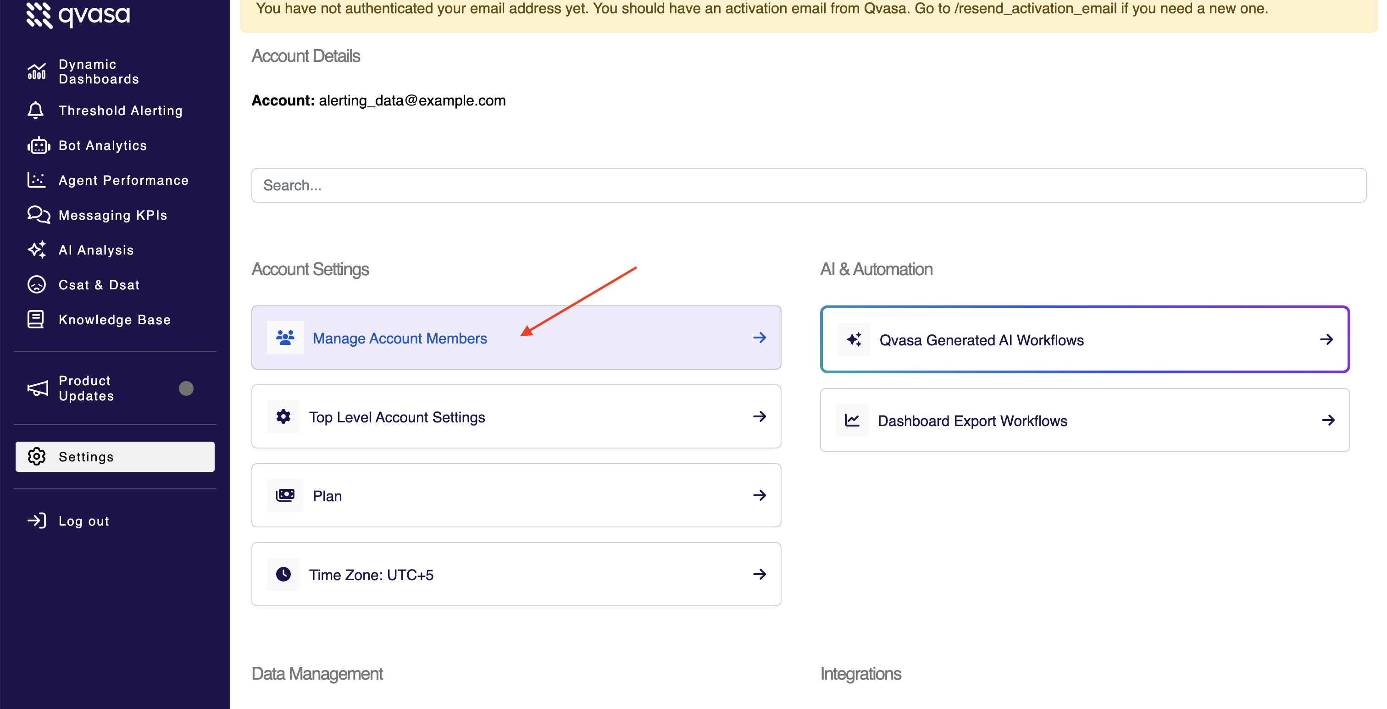Click arrow on Plan row
The height and width of the screenshot is (709, 1387).
pyautogui.click(x=760, y=495)
